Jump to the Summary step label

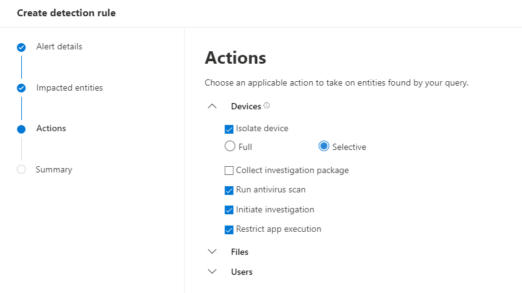click(54, 170)
